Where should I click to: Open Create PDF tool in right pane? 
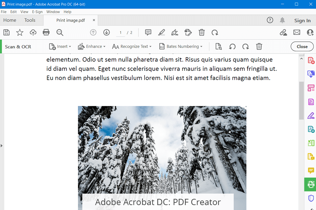point(311,60)
